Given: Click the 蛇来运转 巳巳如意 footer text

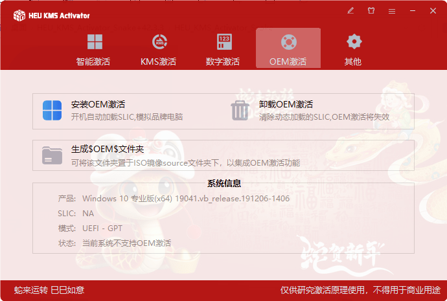Looking at the screenshot, I should 49,290.
